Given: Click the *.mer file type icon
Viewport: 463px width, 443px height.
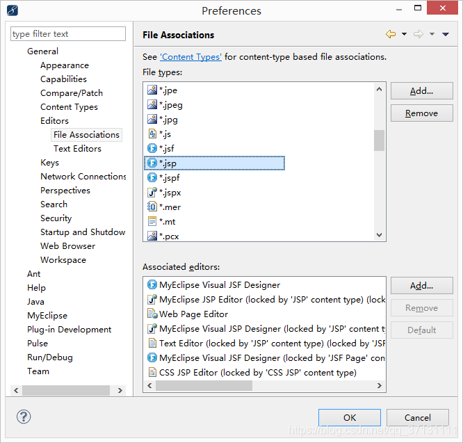Looking at the screenshot, I should click(152, 207).
